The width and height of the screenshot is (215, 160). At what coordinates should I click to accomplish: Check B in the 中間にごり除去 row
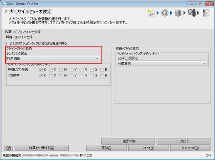(x=102, y=69)
